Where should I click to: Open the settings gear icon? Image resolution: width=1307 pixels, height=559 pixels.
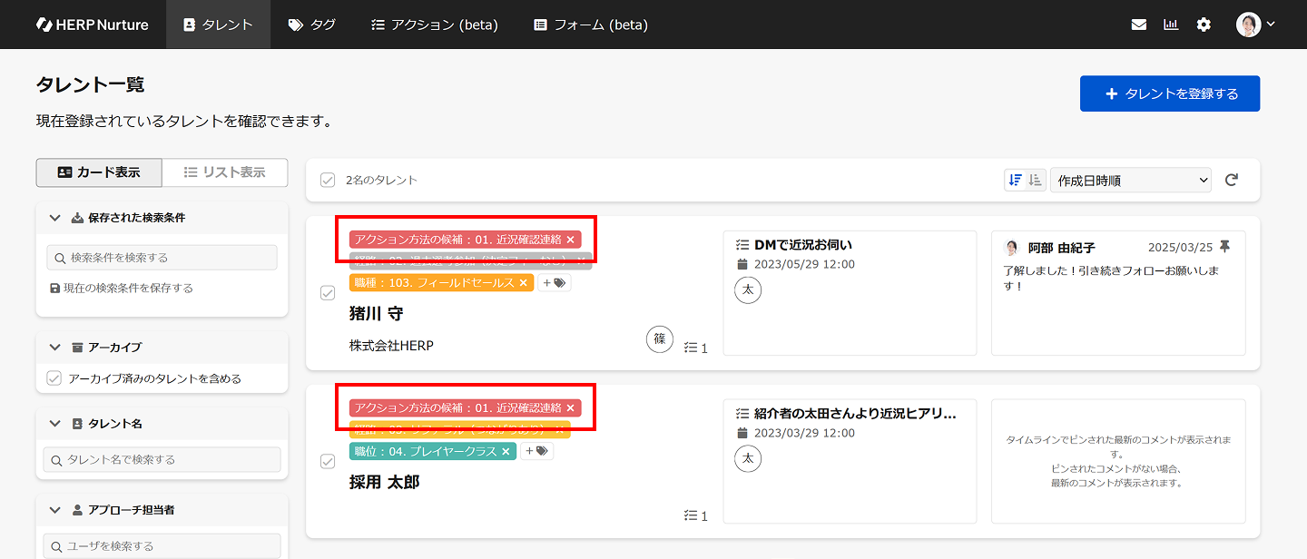pos(1204,25)
